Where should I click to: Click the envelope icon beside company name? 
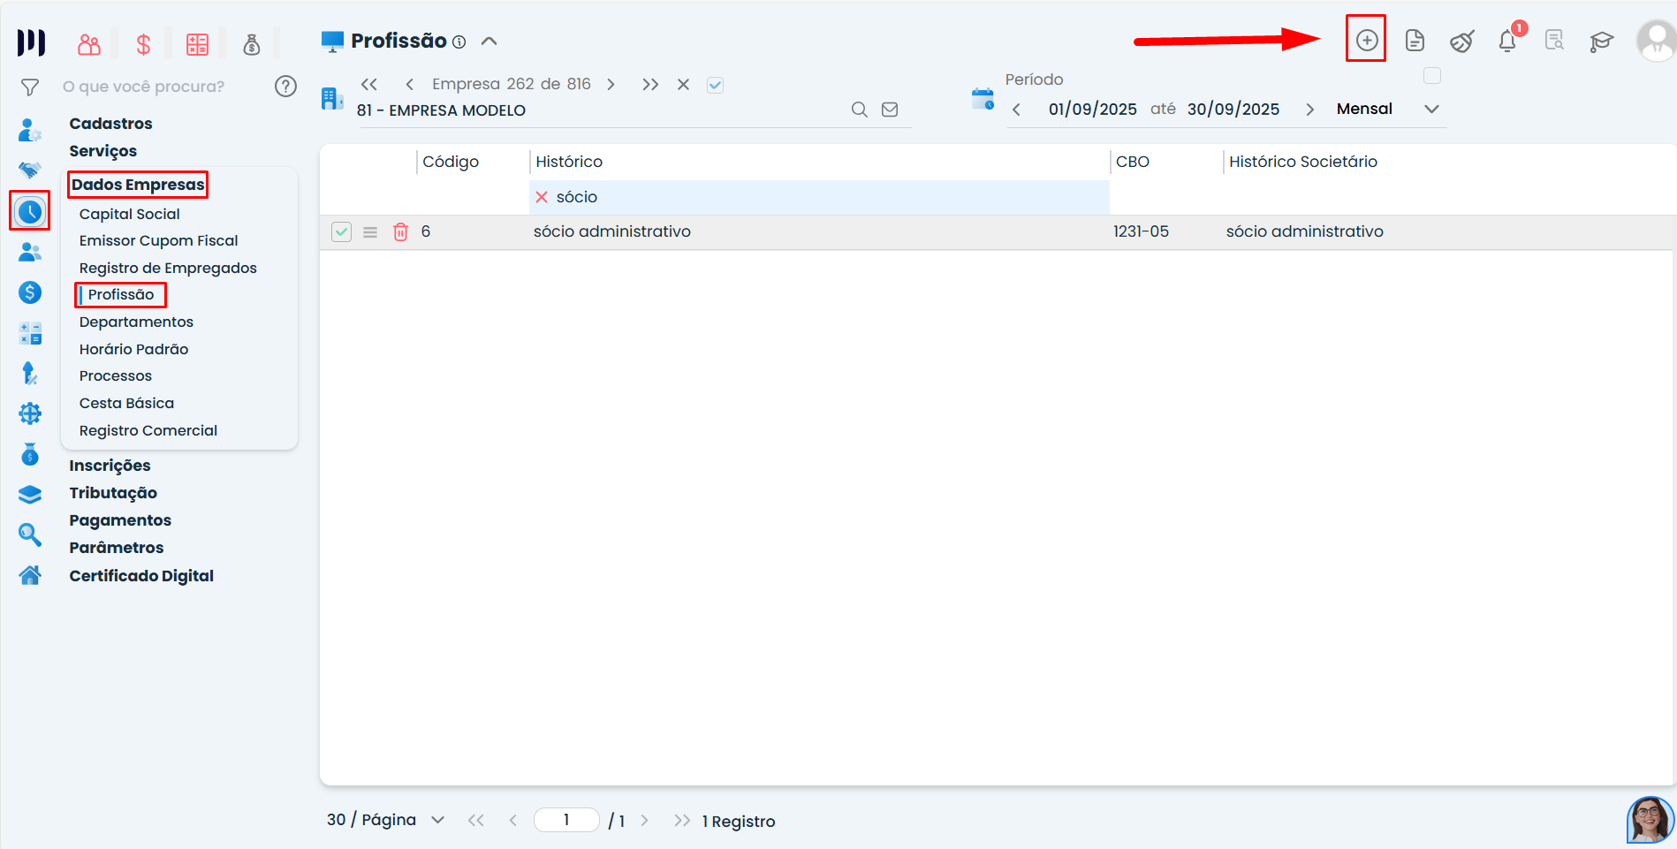click(890, 110)
